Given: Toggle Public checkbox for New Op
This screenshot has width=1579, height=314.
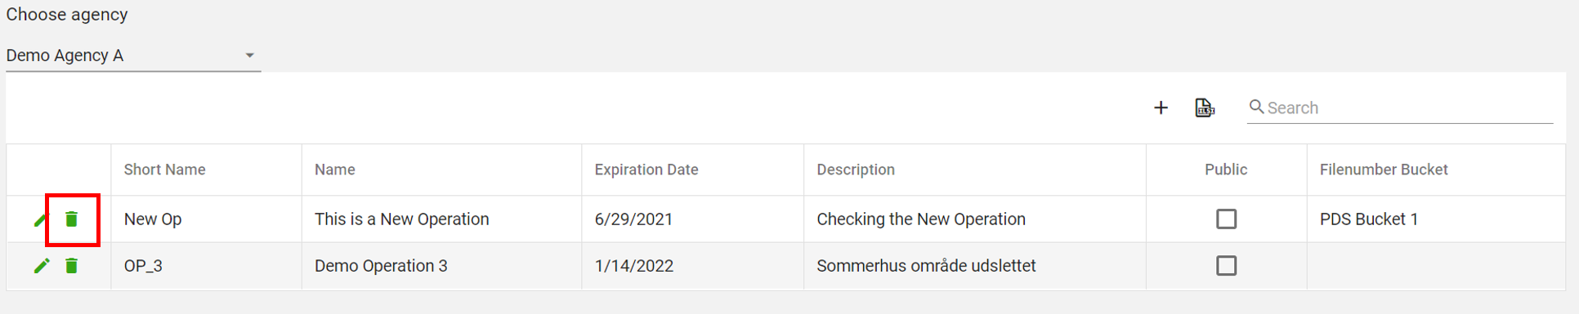Looking at the screenshot, I should pyautogui.click(x=1226, y=219).
